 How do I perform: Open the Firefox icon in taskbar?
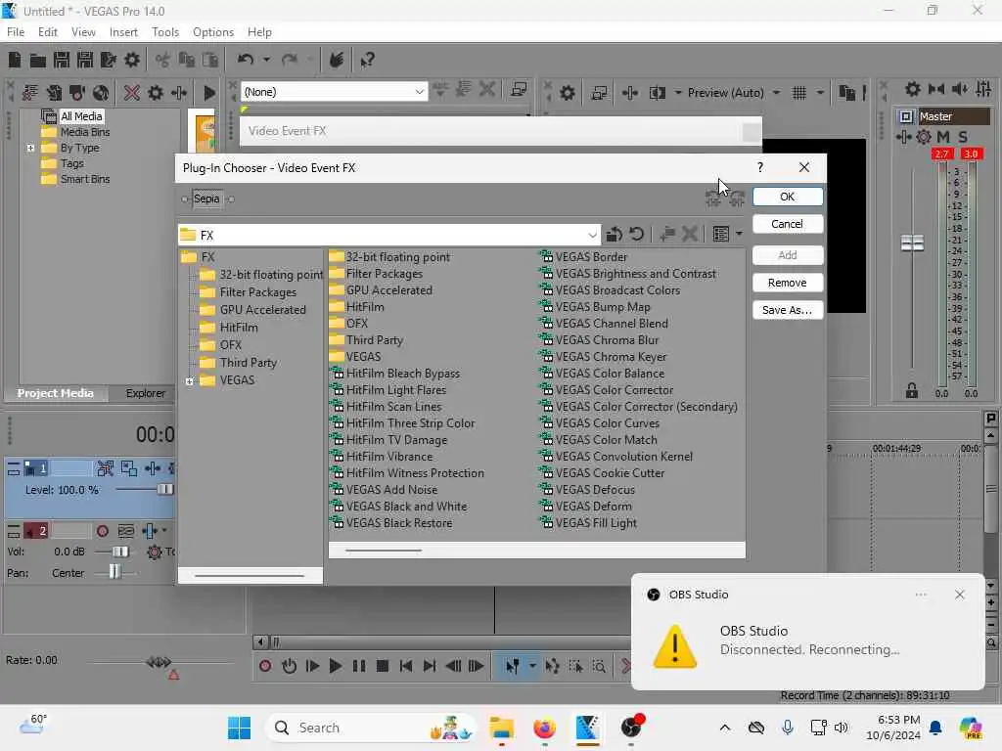point(544,728)
